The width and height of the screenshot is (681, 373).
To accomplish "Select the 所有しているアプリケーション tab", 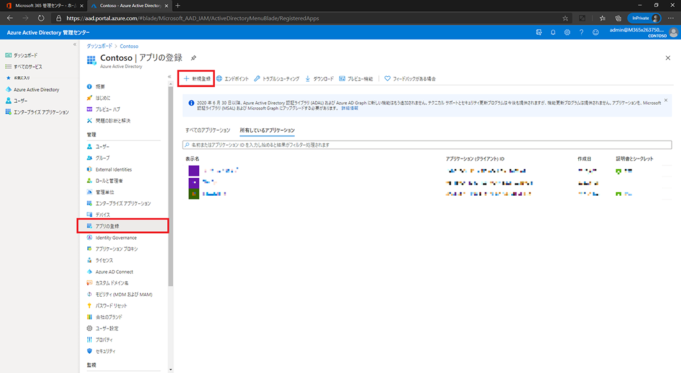I will 267,130.
